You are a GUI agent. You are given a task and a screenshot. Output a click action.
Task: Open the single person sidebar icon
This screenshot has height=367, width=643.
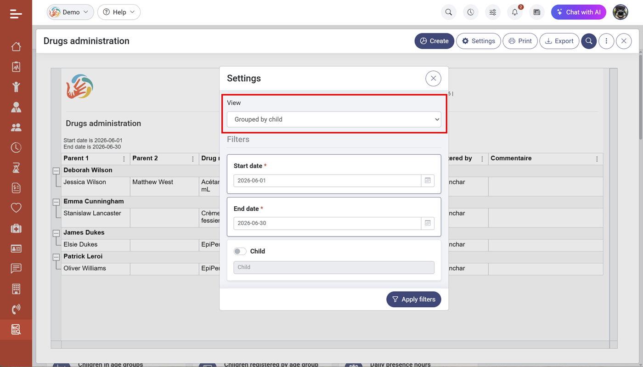coord(16,107)
